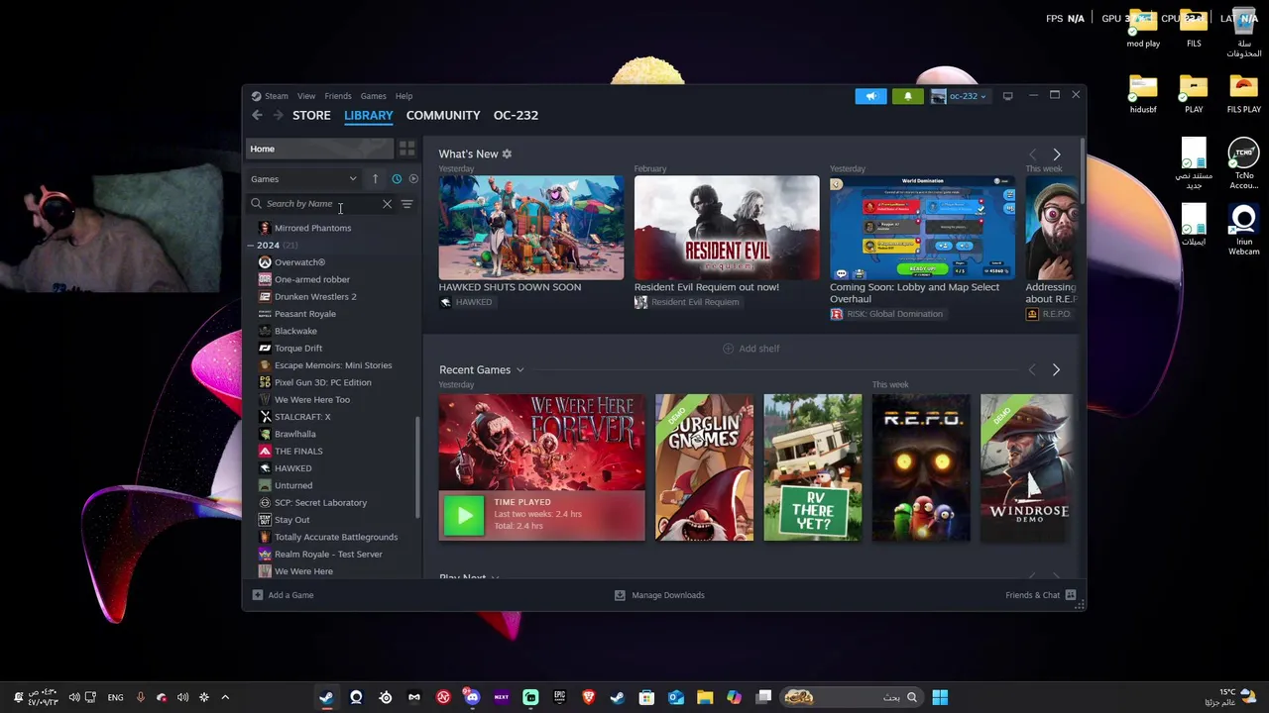This screenshot has width=1269, height=713.
Task: Open the library collections grid view icon
Action: click(406, 149)
